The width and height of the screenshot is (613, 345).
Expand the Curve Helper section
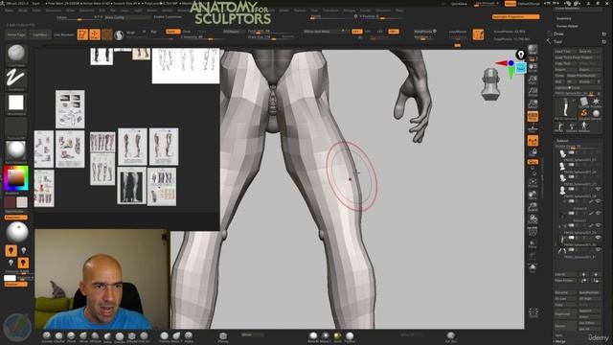click(x=567, y=26)
